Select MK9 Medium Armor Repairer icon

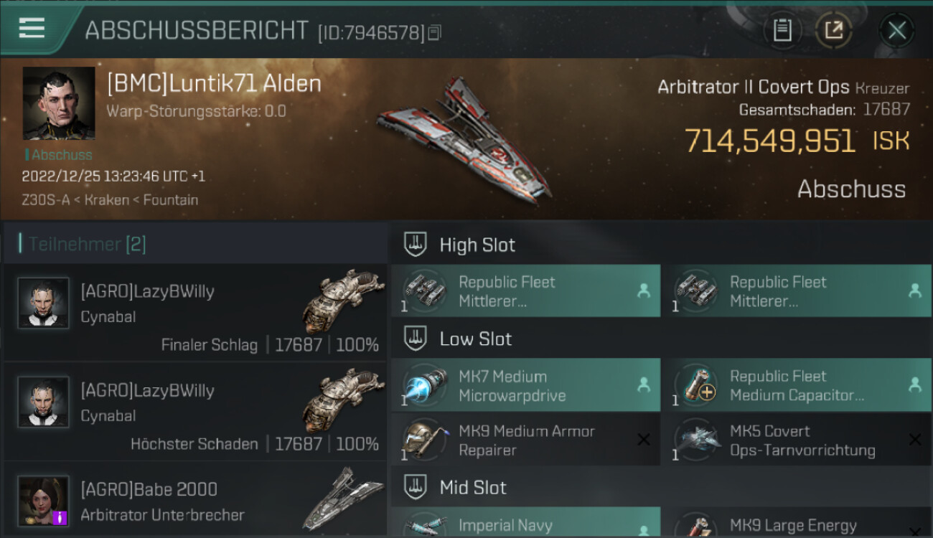pyautogui.click(x=421, y=440)
